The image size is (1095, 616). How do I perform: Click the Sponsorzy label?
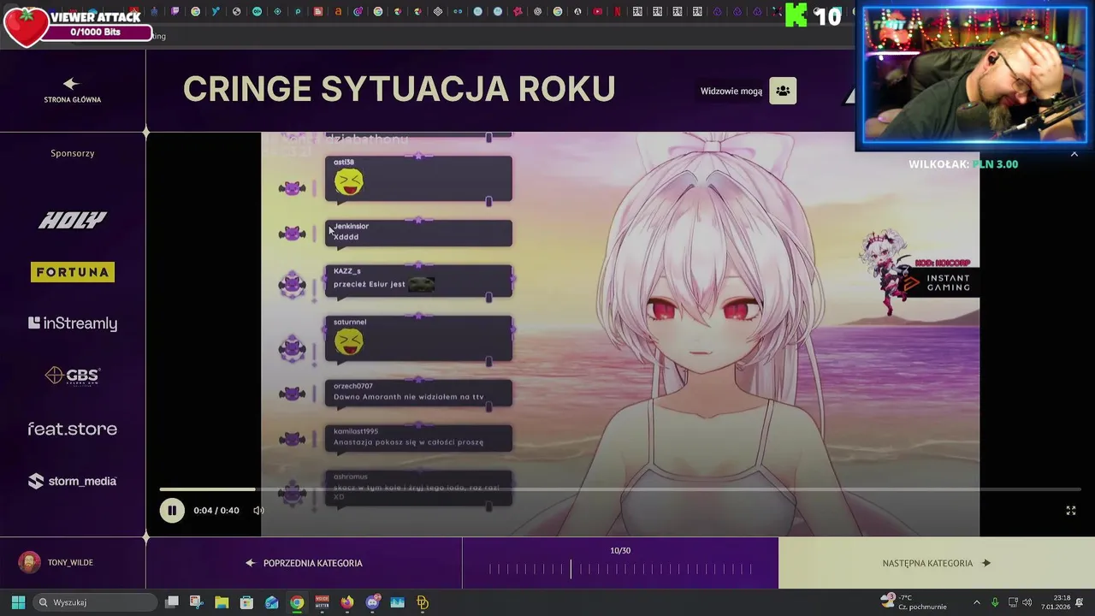[73, 153]
